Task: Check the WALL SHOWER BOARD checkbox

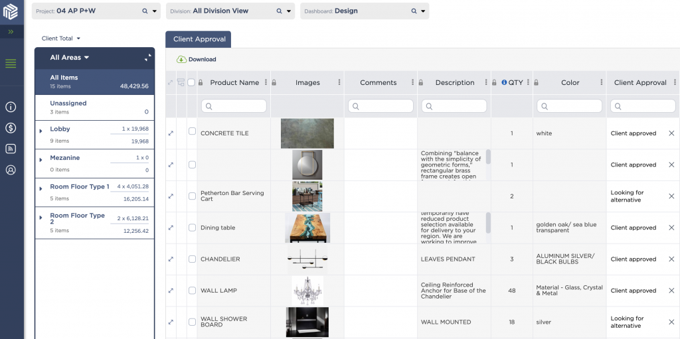Action: (192, 322)
